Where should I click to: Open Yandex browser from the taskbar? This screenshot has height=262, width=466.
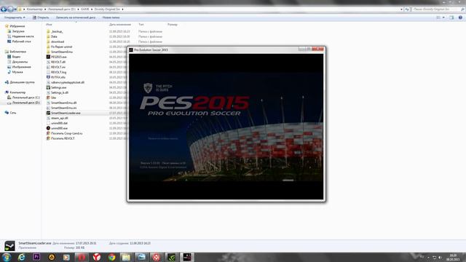click(97, 257)
